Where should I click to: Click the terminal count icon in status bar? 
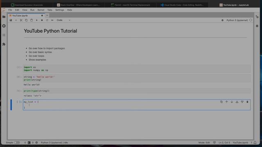pos(29,143)
